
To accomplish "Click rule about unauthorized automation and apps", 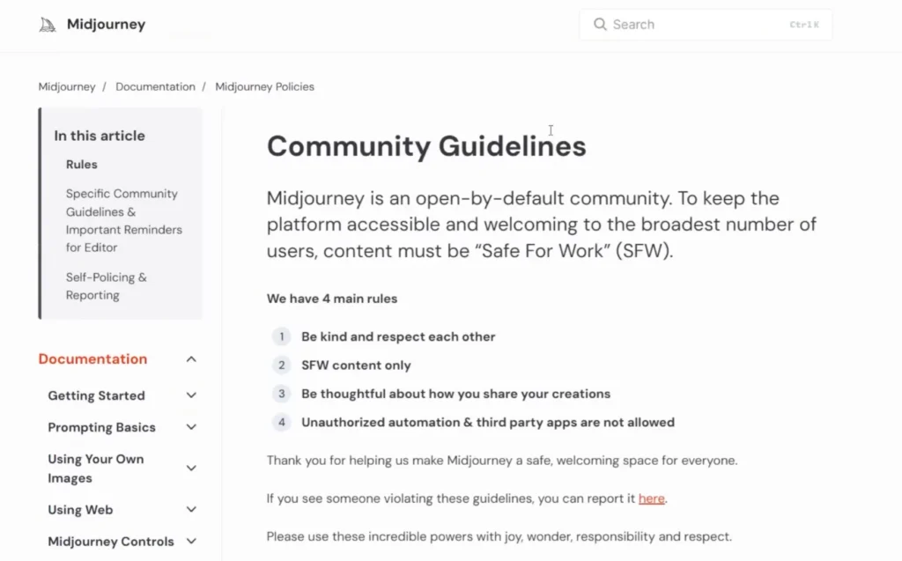I will point(488,423).
